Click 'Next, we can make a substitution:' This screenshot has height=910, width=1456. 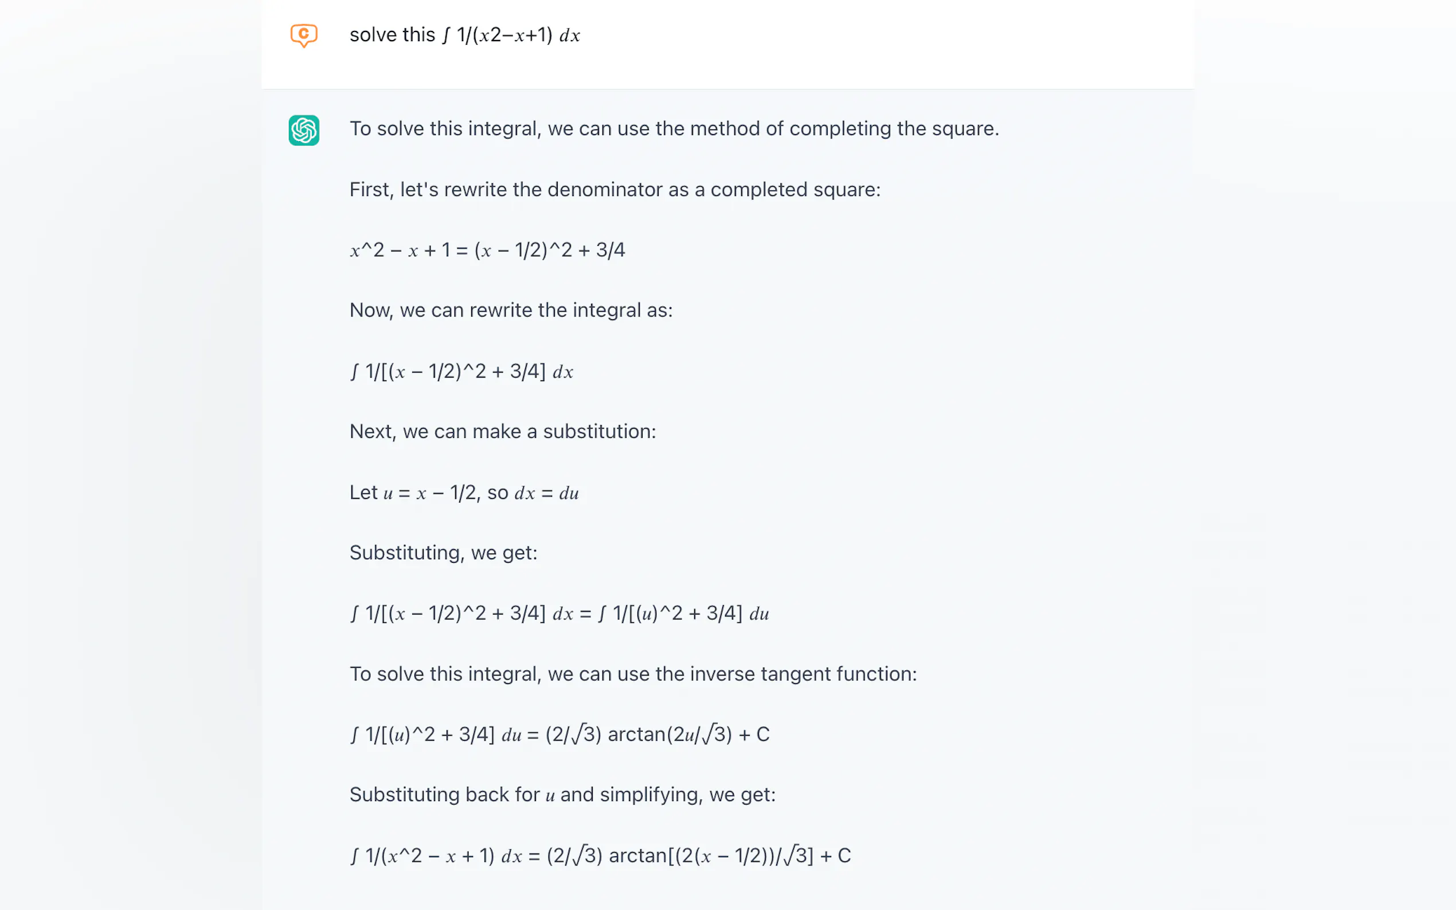coord(503,432)
